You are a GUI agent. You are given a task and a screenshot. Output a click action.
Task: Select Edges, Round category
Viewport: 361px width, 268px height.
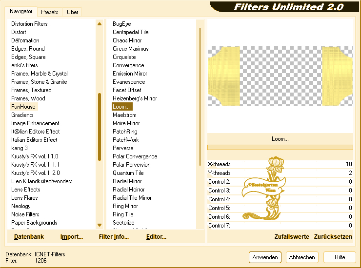pyautogui.click(x=28, y=49)
